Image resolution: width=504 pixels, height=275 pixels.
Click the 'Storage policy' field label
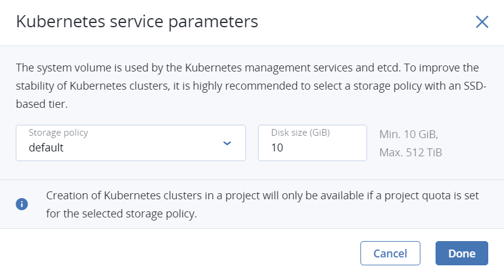58,132
